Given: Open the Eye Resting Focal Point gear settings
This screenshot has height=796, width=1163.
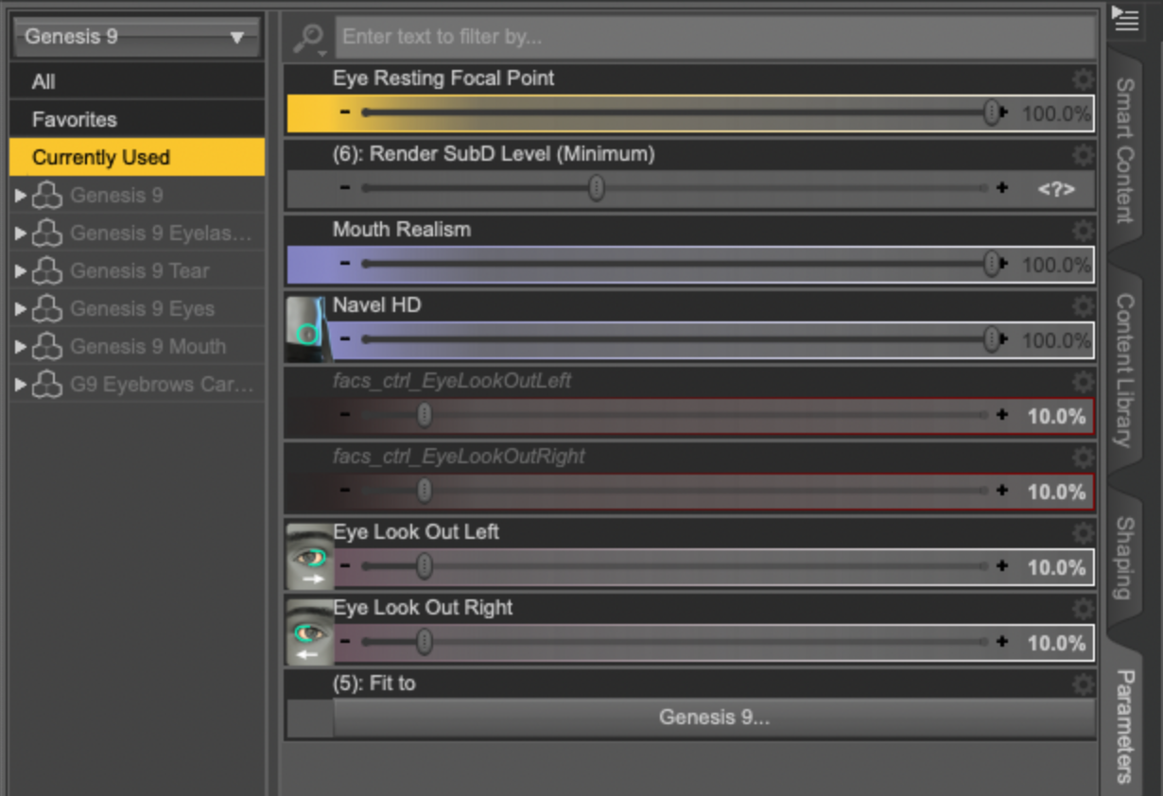Looking at the screenshot, I should tap(1083, 78).
